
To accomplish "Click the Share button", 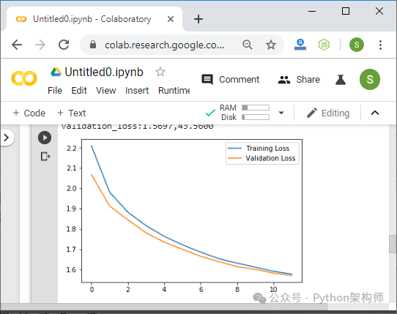I will 299,80.
